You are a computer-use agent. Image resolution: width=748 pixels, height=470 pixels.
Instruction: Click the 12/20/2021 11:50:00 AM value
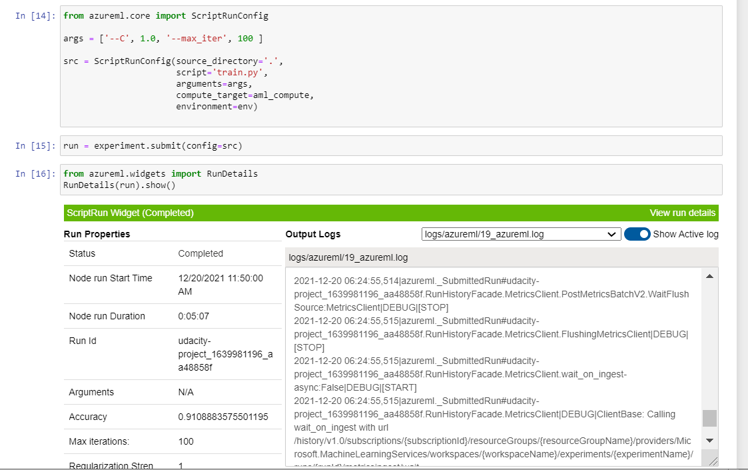220,285
